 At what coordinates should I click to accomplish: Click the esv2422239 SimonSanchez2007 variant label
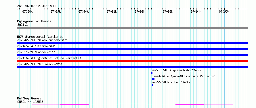[42, 40]
